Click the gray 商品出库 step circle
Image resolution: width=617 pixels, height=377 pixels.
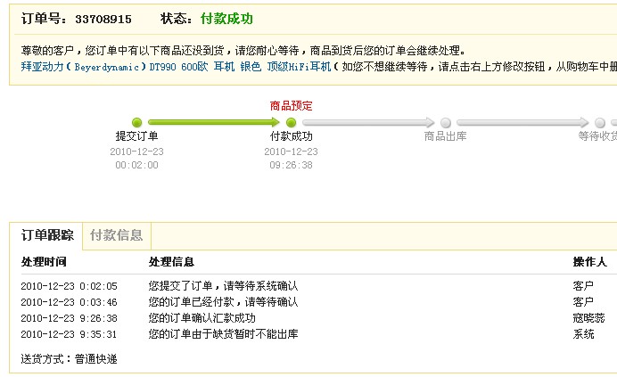pos(445,122)
